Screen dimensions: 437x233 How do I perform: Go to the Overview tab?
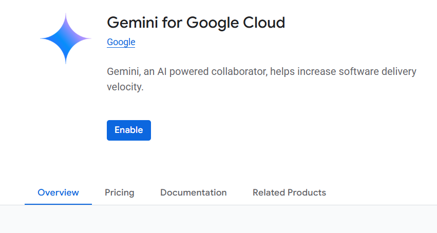point(58,193)
